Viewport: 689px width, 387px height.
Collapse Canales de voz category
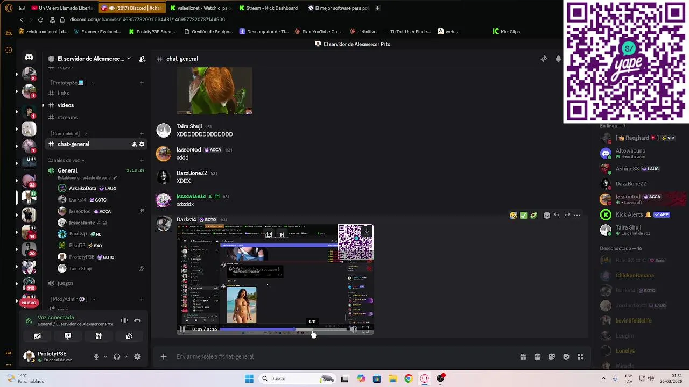66,160
